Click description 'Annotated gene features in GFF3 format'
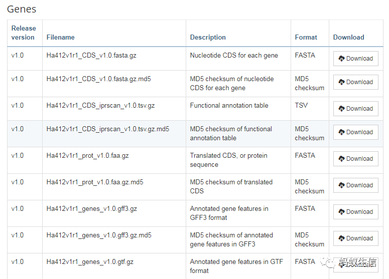Image resolution: width=389 pixels, height=279 pixels. tap(229, 213)
